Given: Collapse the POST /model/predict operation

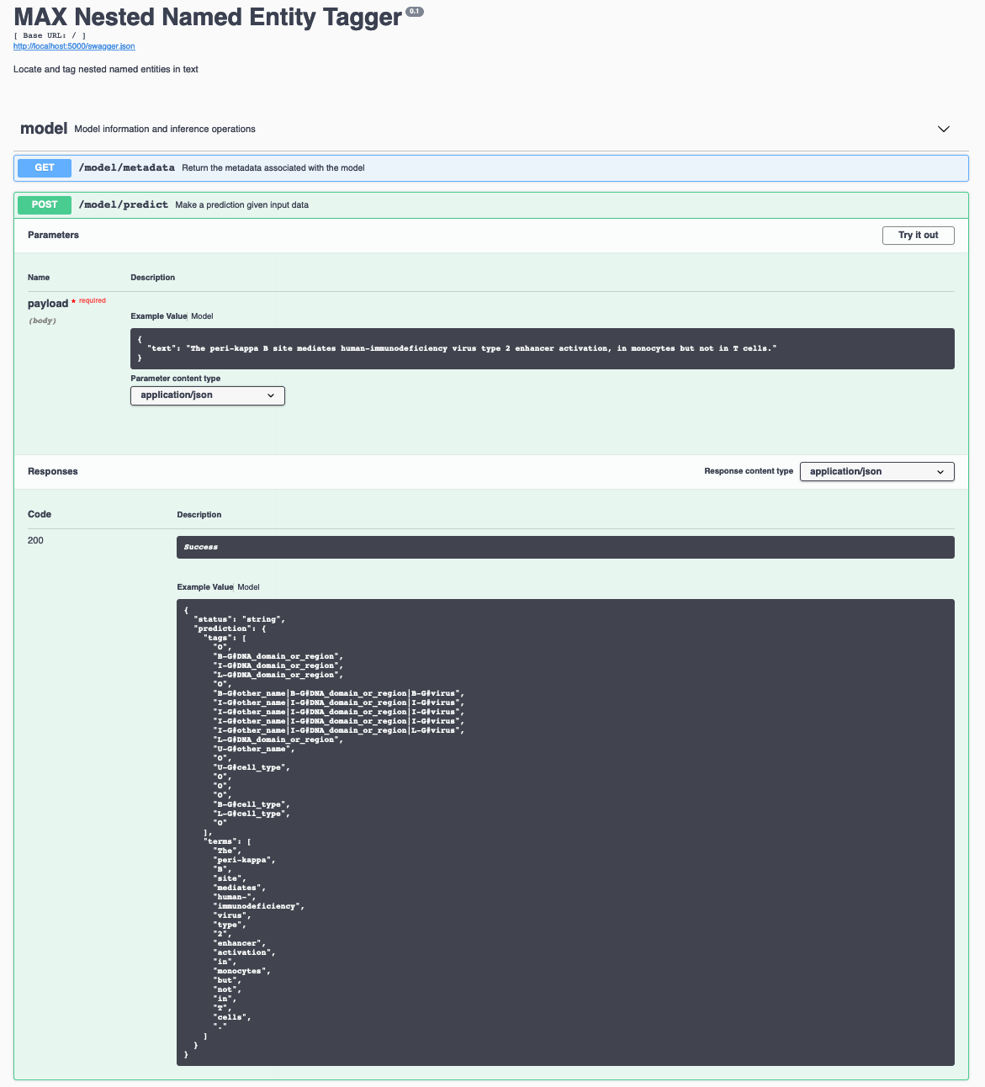Looking at the screenshot, I should [x=491, y=205].
